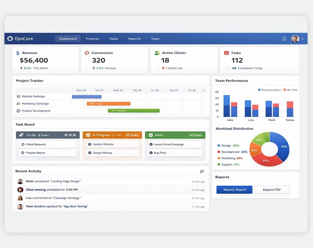Click the Team deadline activity avatar
Viewport: 313px width, 248px height.
[x=20, y=207]
